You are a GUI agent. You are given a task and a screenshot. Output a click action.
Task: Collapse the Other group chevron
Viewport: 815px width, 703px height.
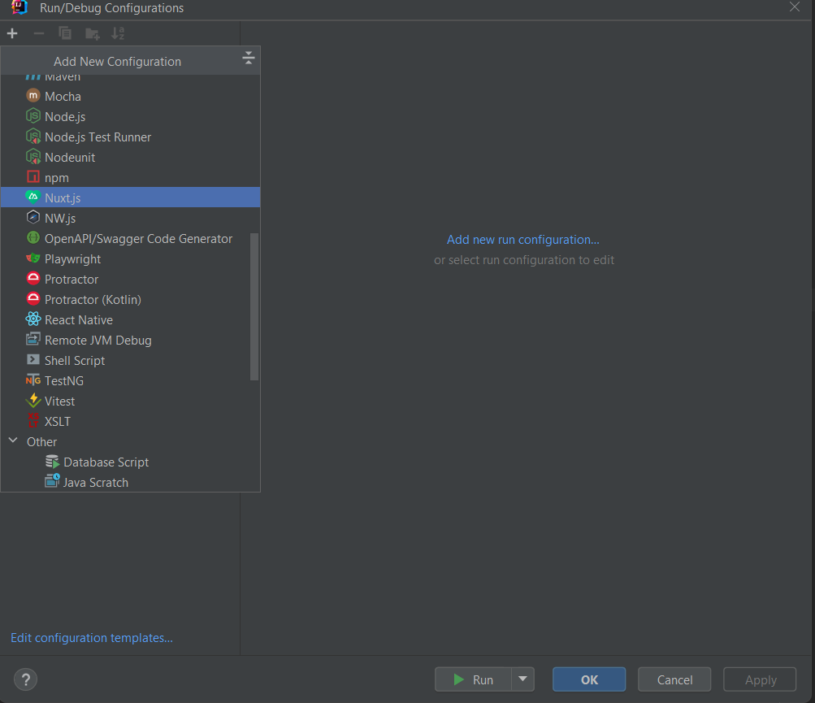[x=14, y=441]
